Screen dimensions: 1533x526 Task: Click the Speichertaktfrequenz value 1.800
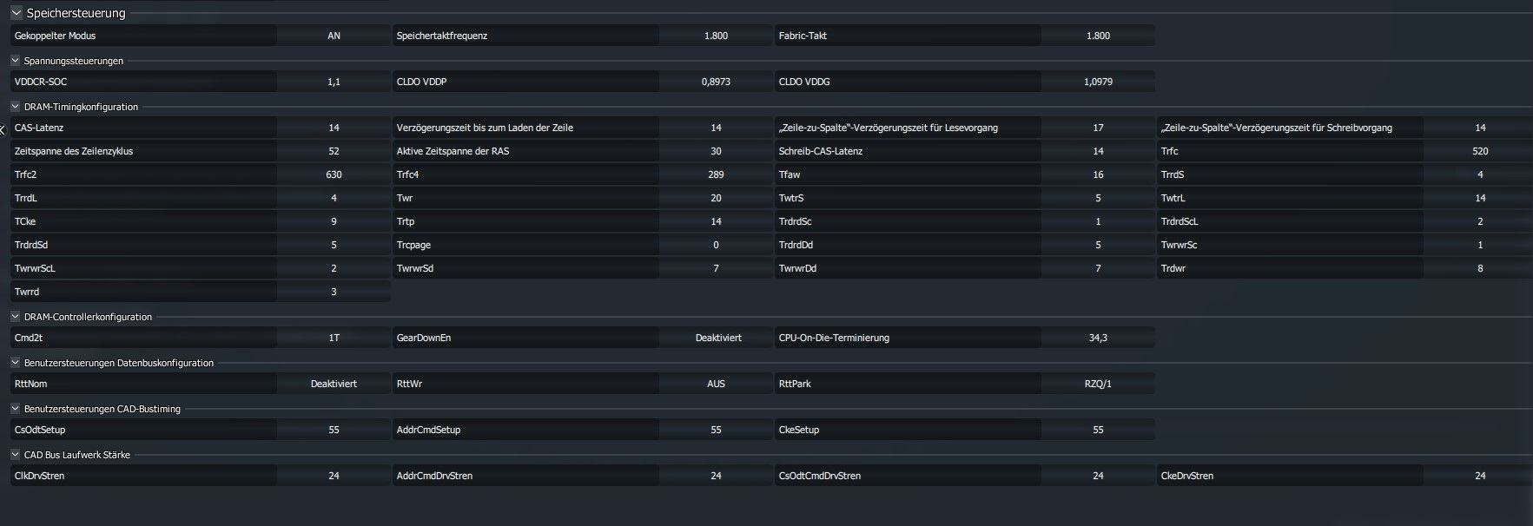(x=716, y=36)
